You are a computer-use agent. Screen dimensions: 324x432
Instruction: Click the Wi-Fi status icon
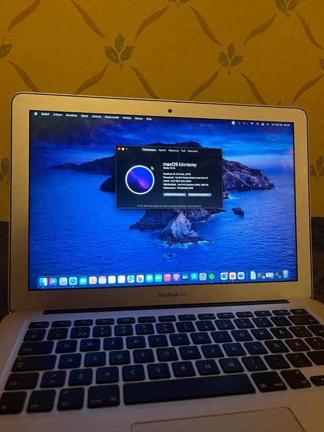point(252,124)
